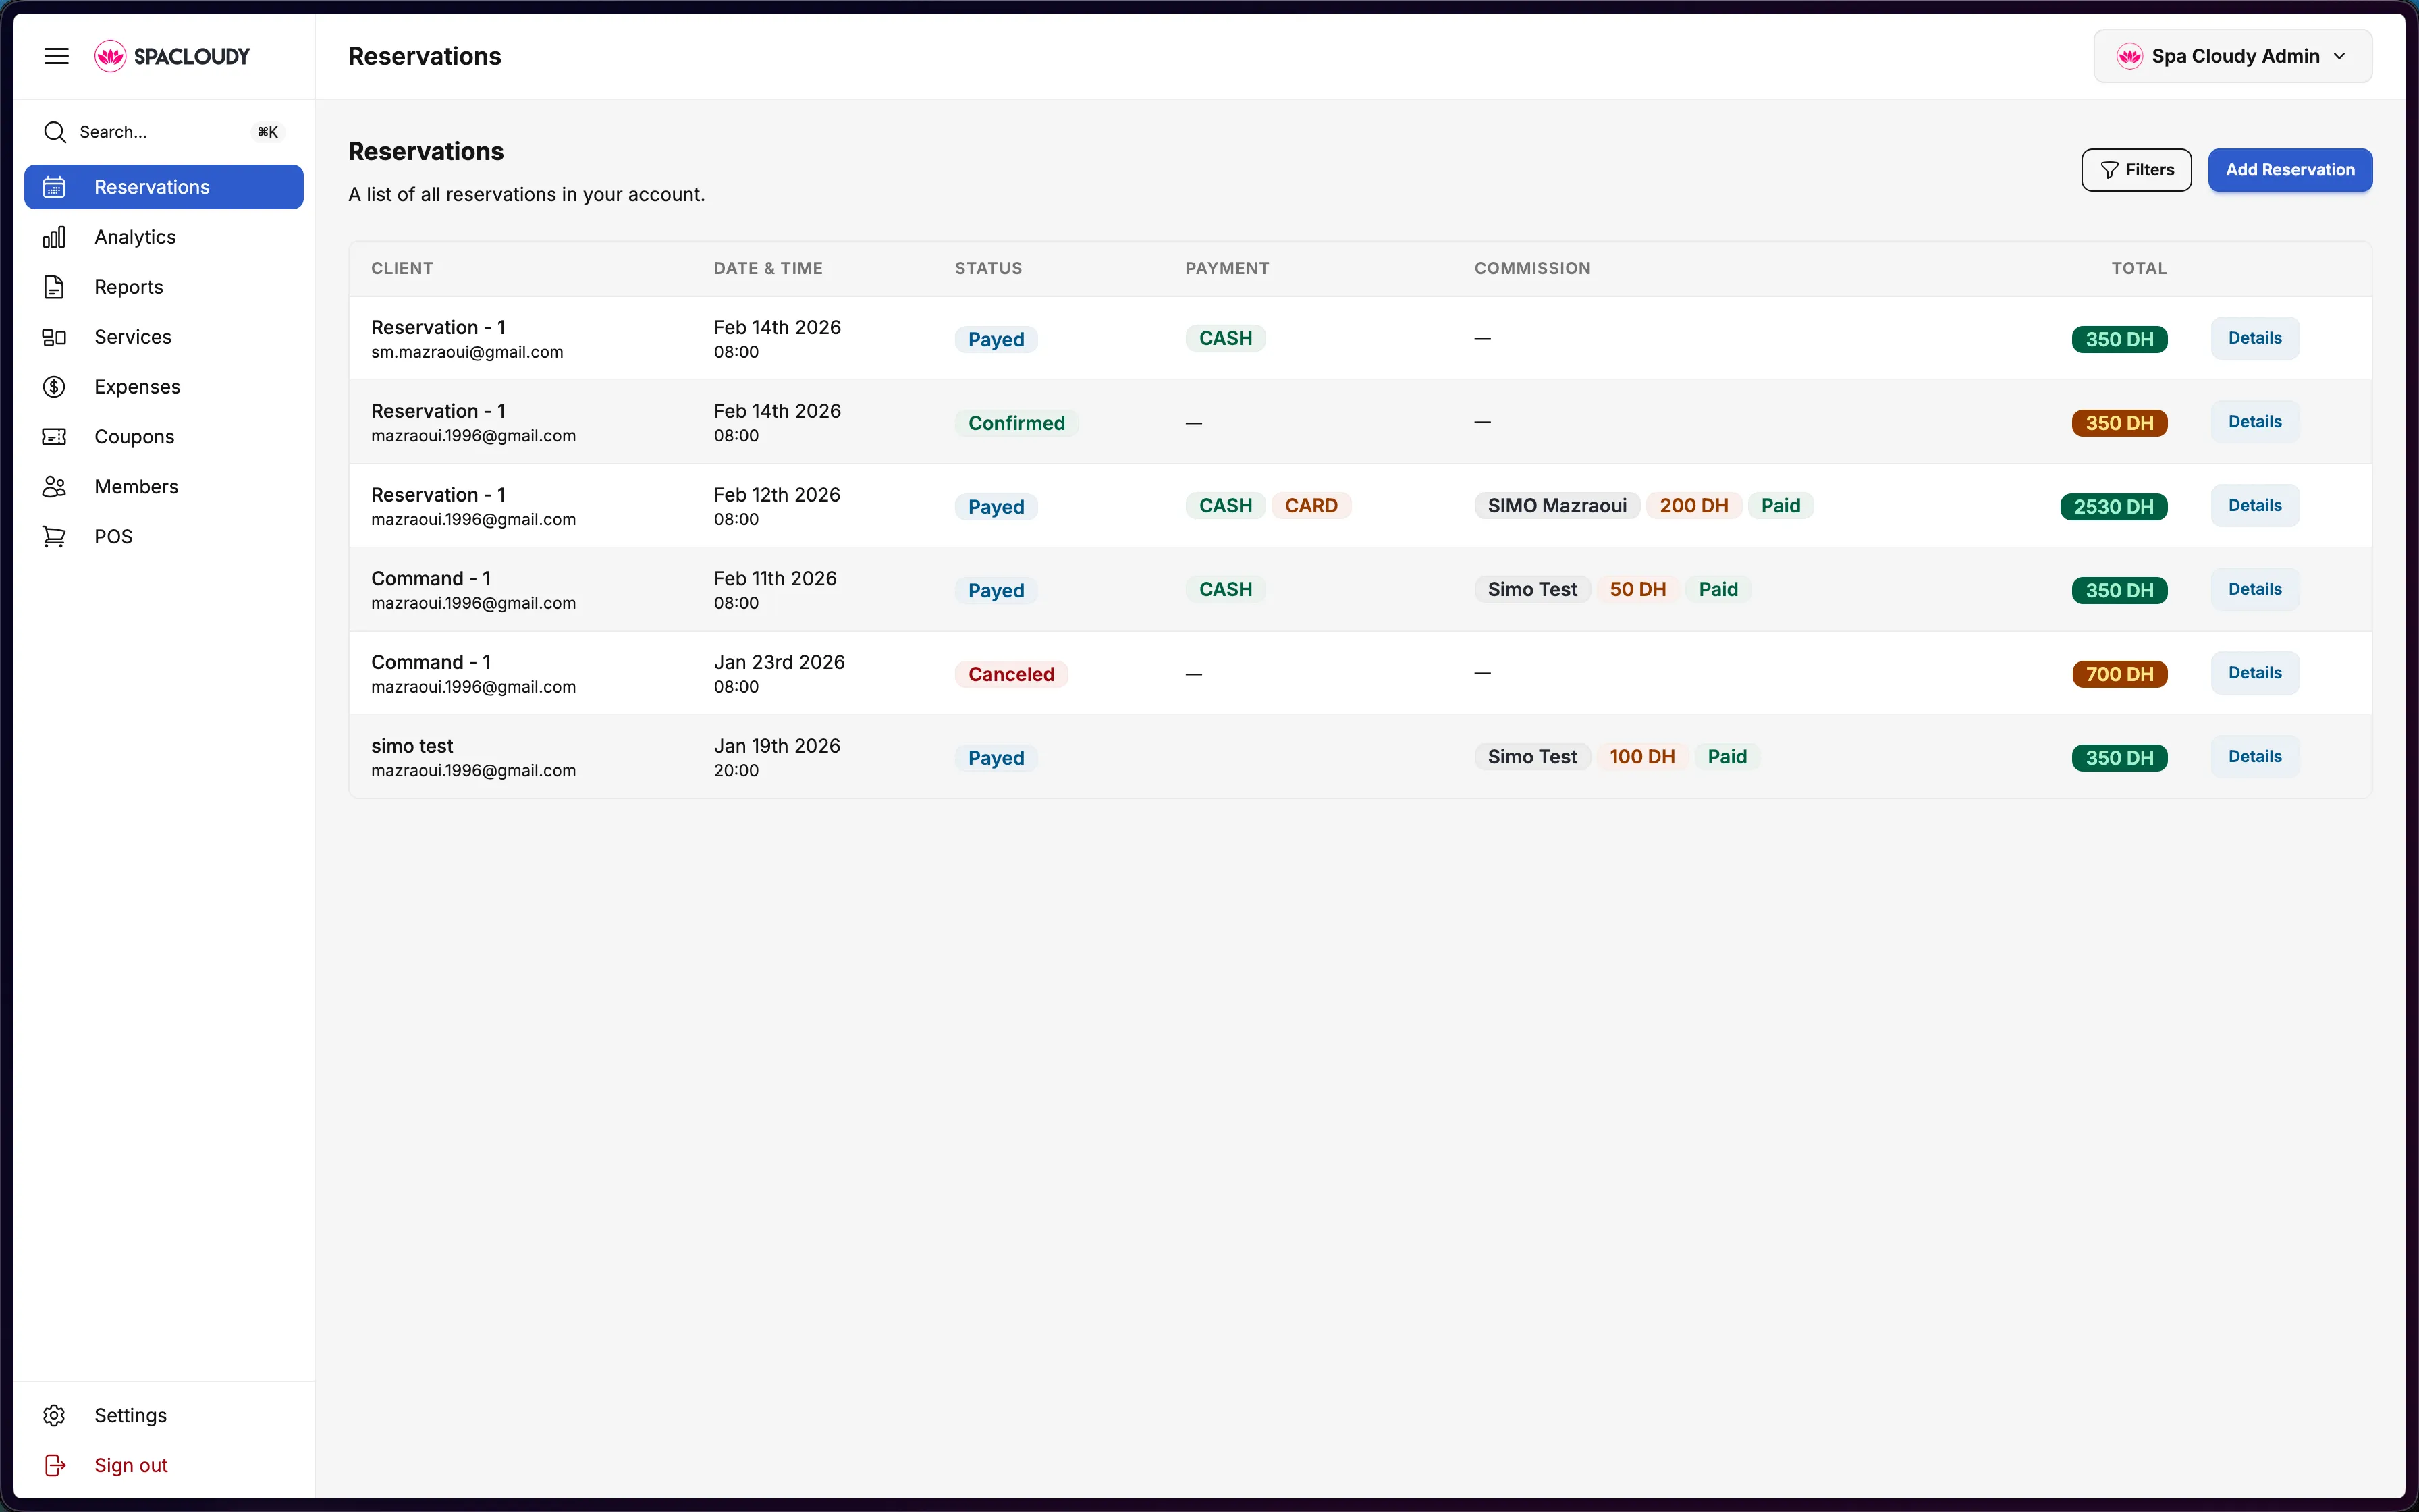Click the SpaCloudy lotus logo icon
Screen dimensions: 2419x1512
click(110, 56)
